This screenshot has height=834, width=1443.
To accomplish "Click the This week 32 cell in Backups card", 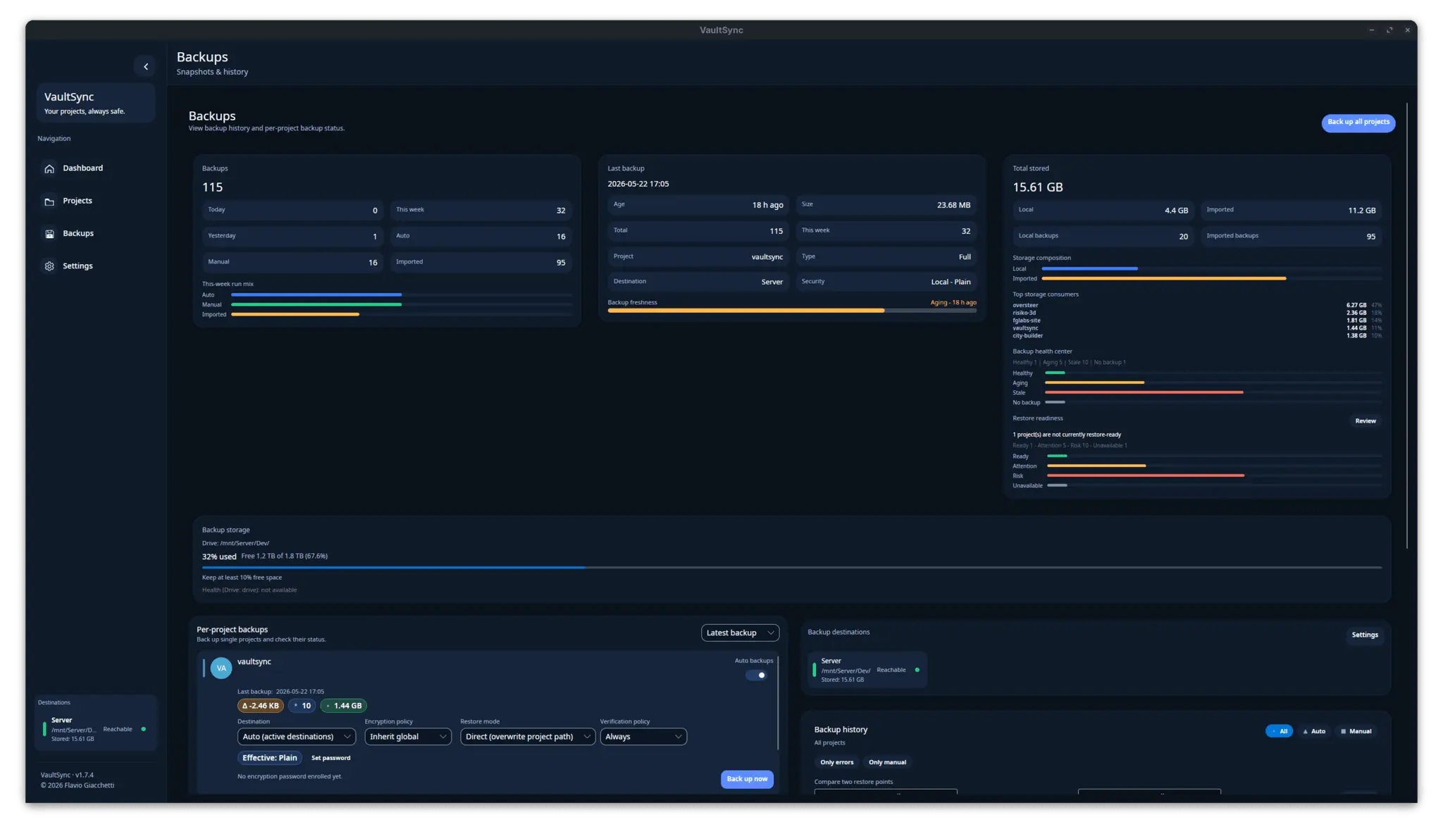I will click(481, 211).
